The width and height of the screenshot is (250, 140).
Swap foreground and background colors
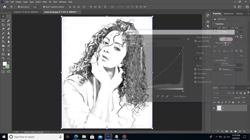[x=9, y=63]
